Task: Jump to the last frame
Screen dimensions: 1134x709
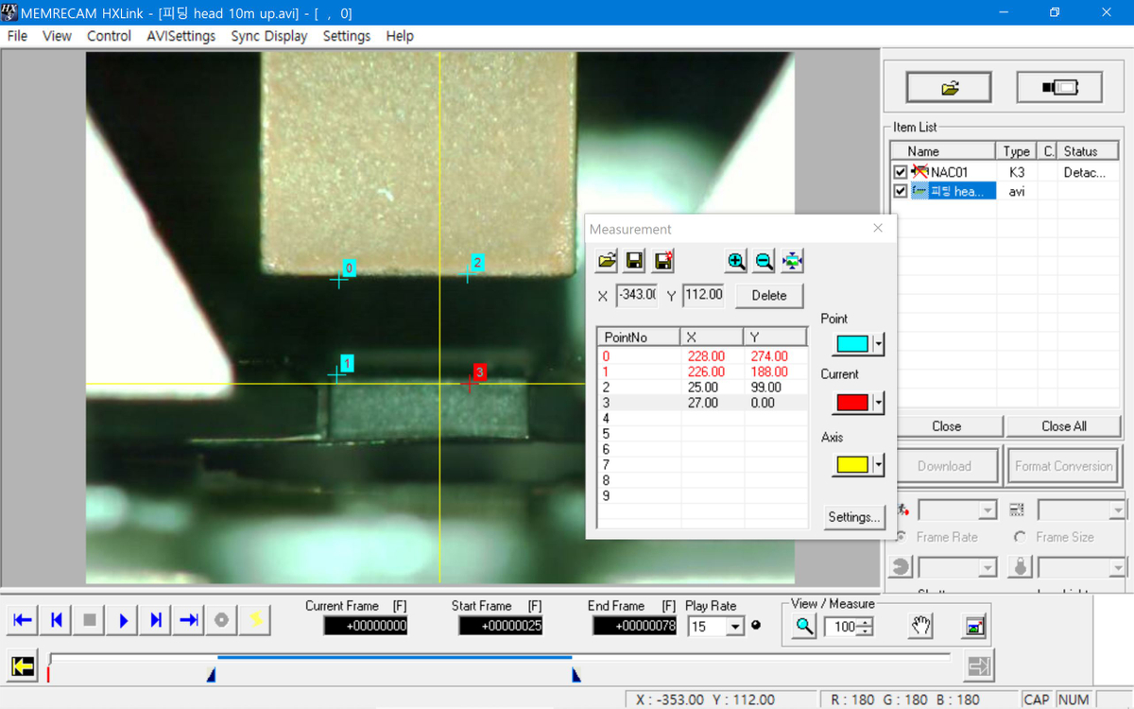Action: (x=189, y=620)
